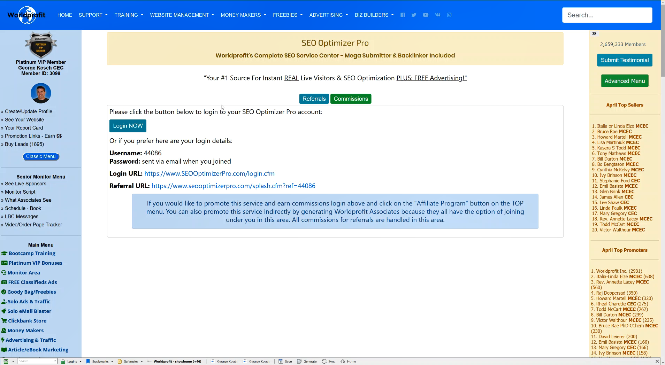This screenshot has height=365, width=665.
Task: Open the FREEBIES dropdown menu
Action: [x=288, y=15]
